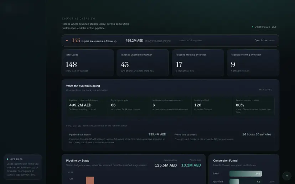Viewport: 295px width, 184px height.
Task: Click the MEASURED label
Action: click(x=266, y=90)
